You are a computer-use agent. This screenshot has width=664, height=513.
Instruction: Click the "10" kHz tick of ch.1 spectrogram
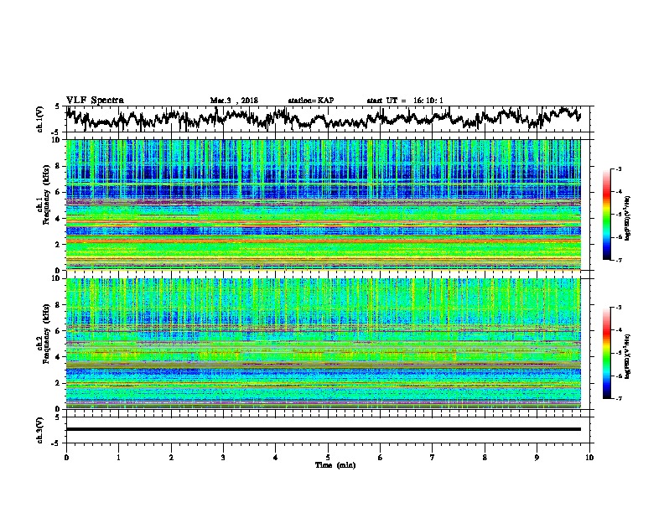click(56, 140)
